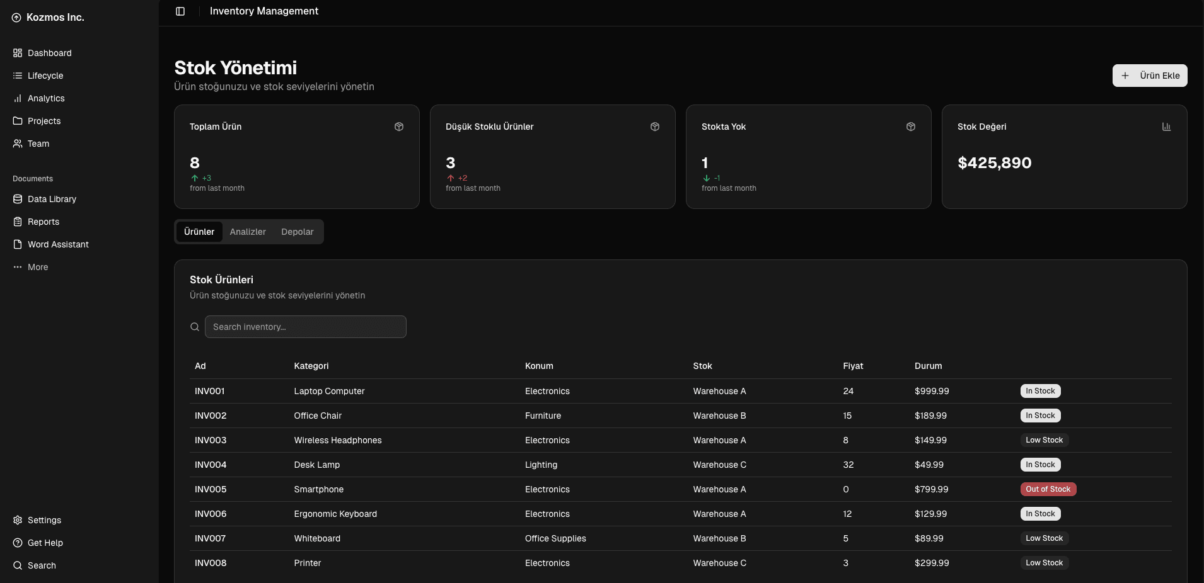Screen dimensions: 1204x583
Task: Click the Durum column header
Action: tap(929, 366)
